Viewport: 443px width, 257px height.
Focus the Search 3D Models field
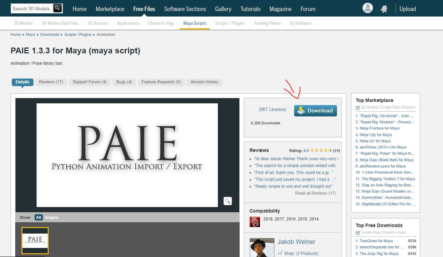32,9
